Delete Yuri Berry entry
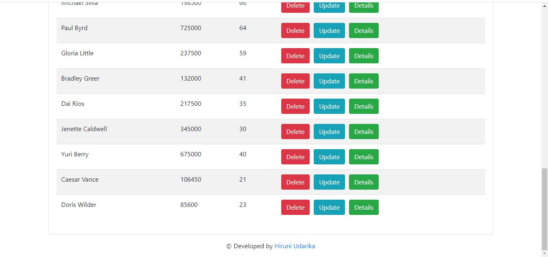 pyautogui.click(x=295, y=157)
